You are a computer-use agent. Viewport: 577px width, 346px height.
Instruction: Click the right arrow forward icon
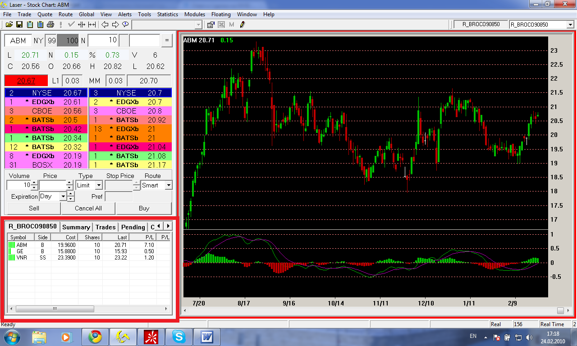click(x=115, y=24)
